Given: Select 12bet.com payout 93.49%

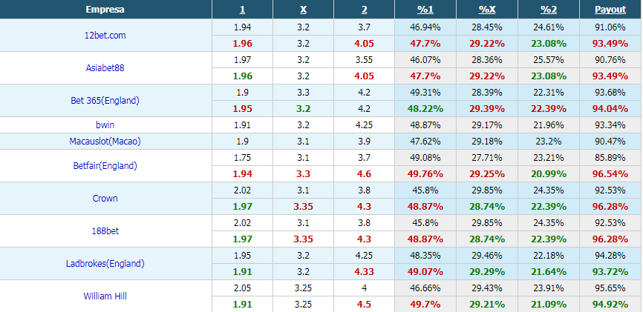Looking at the screenshot, I should click(x=610, y=44).
